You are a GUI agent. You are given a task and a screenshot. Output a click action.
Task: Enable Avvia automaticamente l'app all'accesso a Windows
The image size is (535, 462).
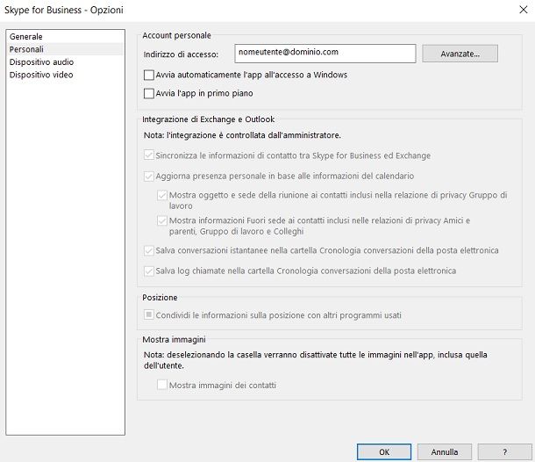pos(149,75)
